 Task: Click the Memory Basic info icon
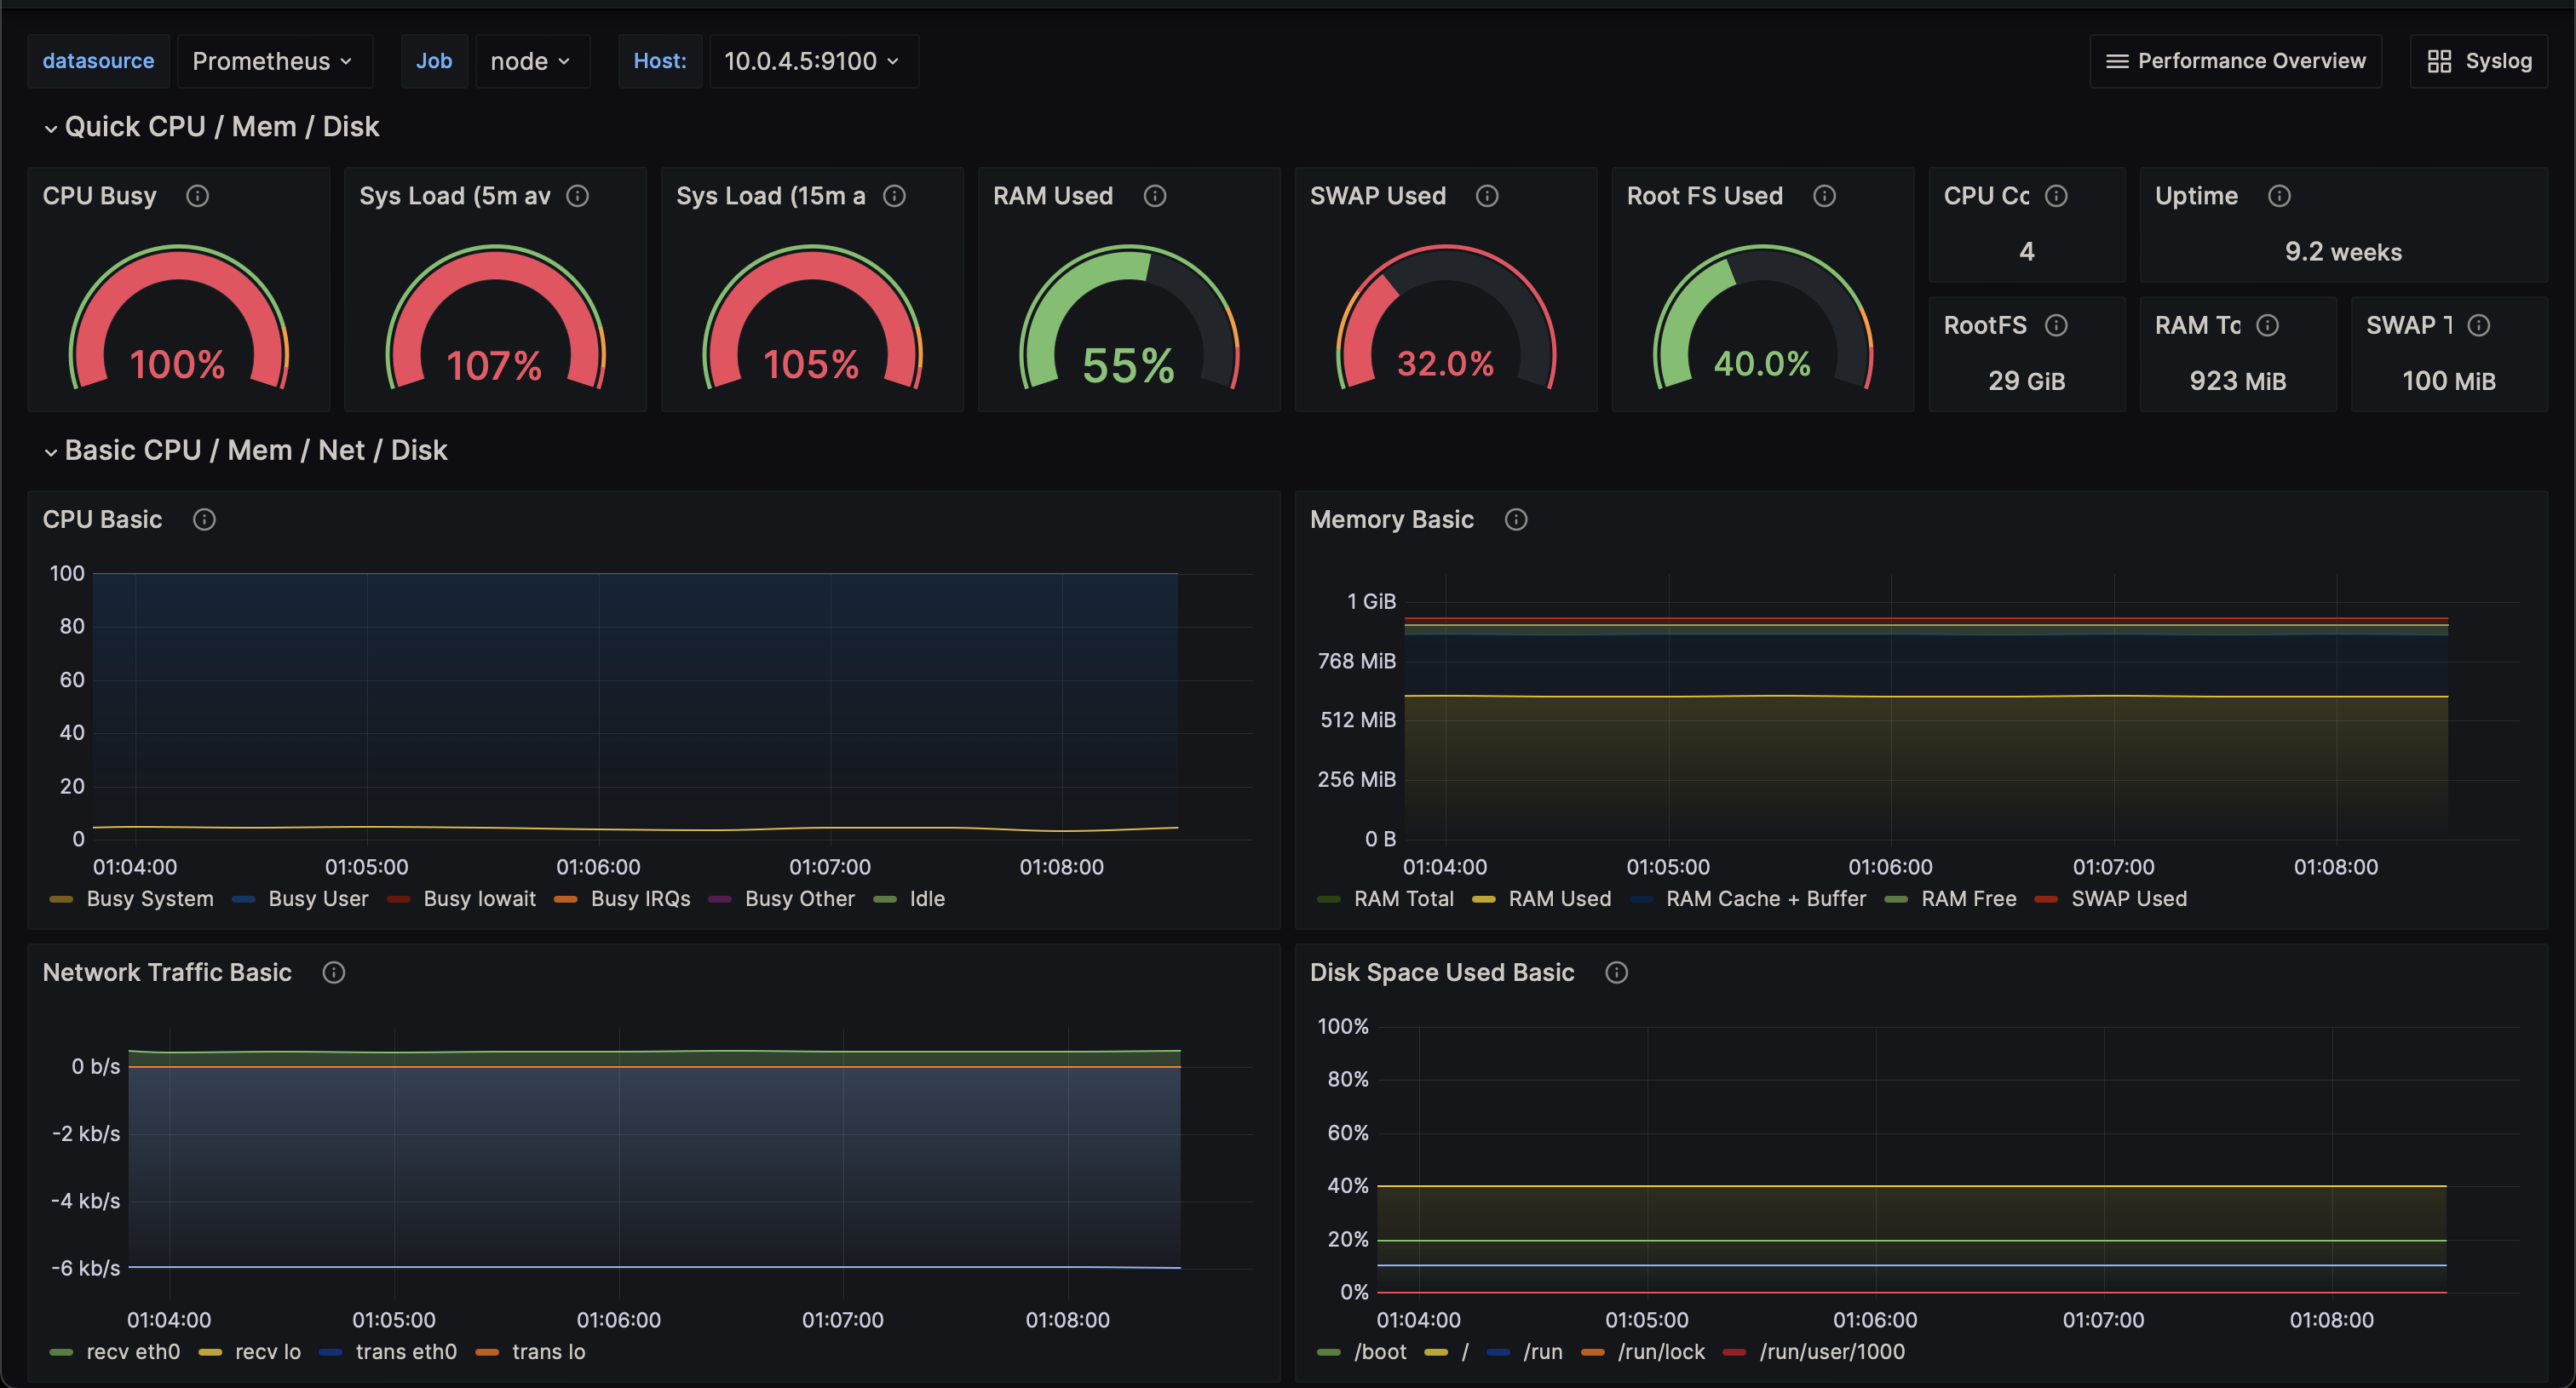coord(1515,519)
